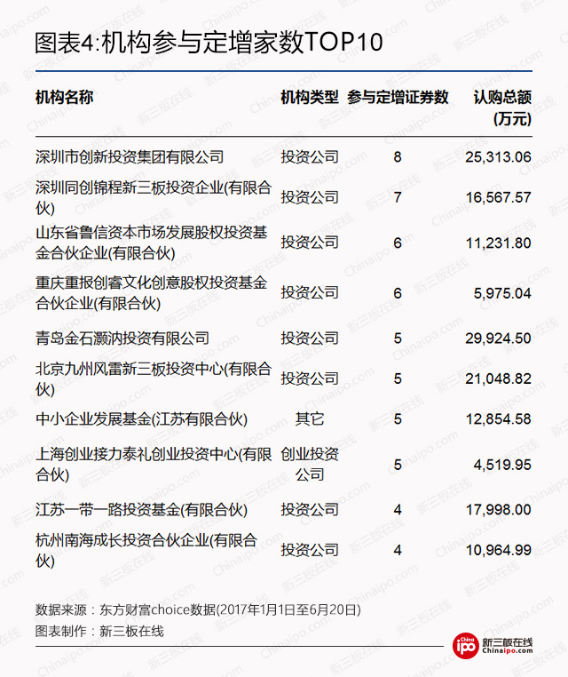This screenshot has height=677, width=568.
Task: Click 投资公司 in the 江苏一带一路 row
Action: [x=310, y=510]
